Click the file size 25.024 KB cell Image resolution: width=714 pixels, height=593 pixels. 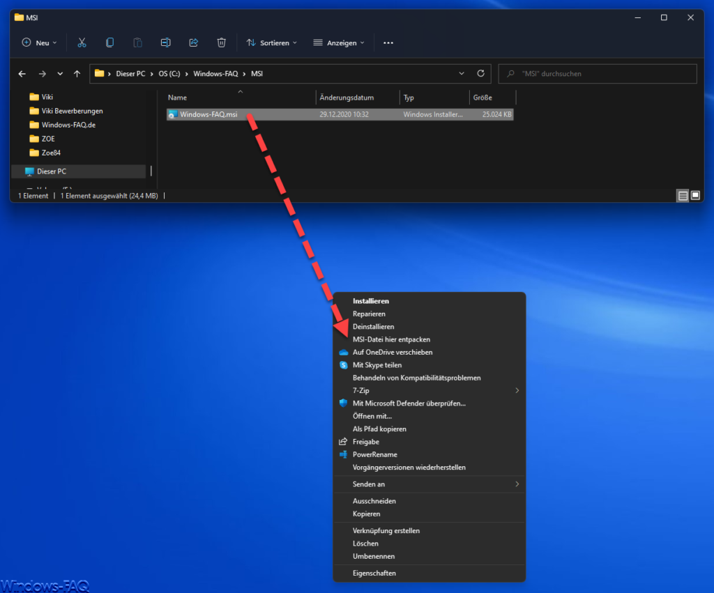click(496, 114)
